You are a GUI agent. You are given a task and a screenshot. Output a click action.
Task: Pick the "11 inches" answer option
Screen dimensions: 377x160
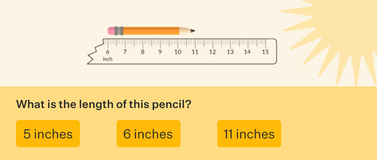click(x=249, y=134)
